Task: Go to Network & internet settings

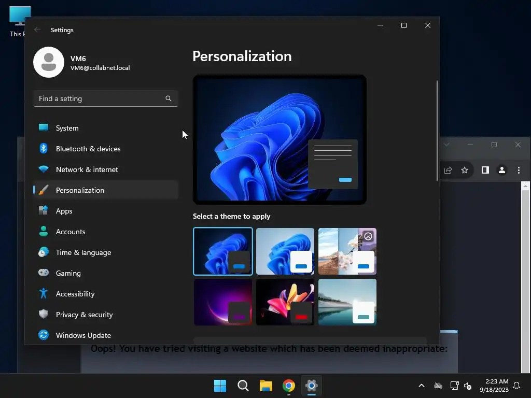Action: (106, 169)
